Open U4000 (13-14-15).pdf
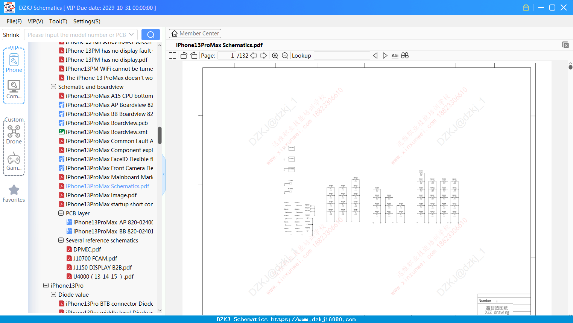Viewport: 573px width, 323px height. point(100,277)
